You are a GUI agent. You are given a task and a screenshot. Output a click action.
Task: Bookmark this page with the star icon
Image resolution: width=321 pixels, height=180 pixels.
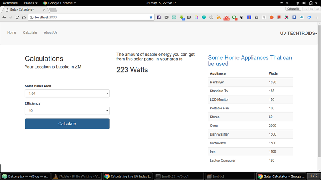(x=151, y=18)
